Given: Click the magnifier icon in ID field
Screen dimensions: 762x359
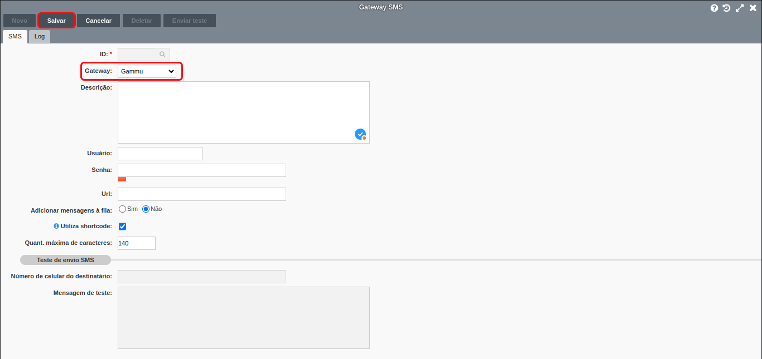Looking at the screenshot, I should [162, 55].
